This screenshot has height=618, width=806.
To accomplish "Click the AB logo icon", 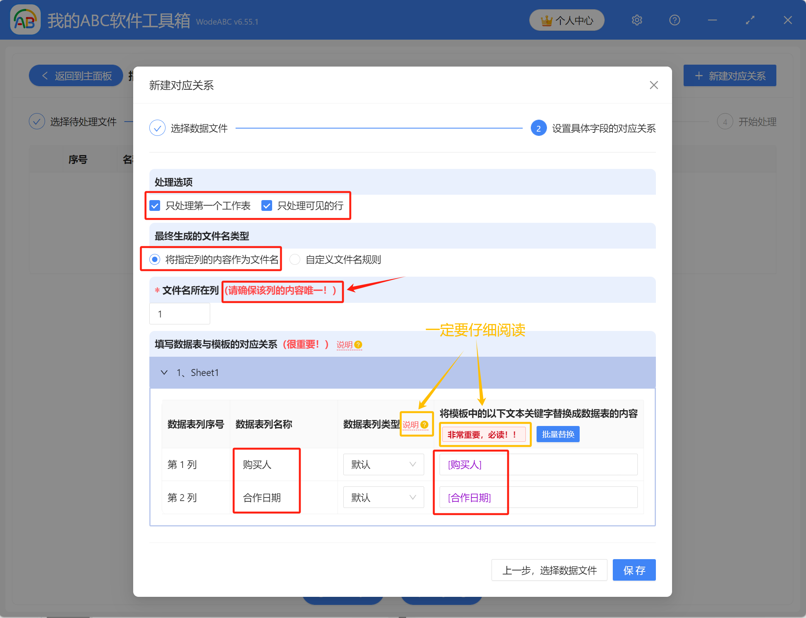I will tap(25, 20).
